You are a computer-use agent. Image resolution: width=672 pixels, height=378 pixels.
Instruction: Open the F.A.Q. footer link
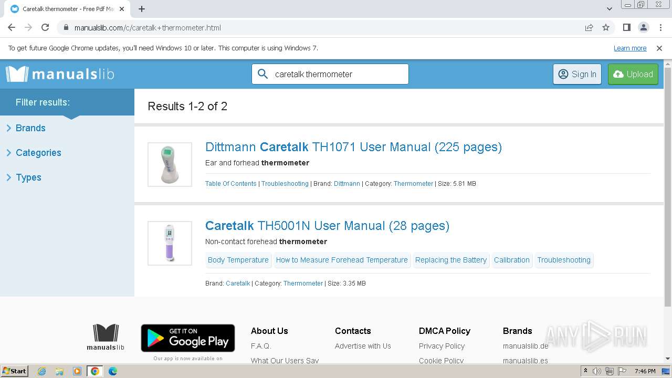coord(261,346)
